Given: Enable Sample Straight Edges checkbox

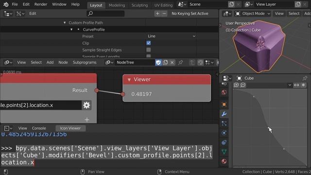Looking at the screenshot, I should click(x=148, y=50).
